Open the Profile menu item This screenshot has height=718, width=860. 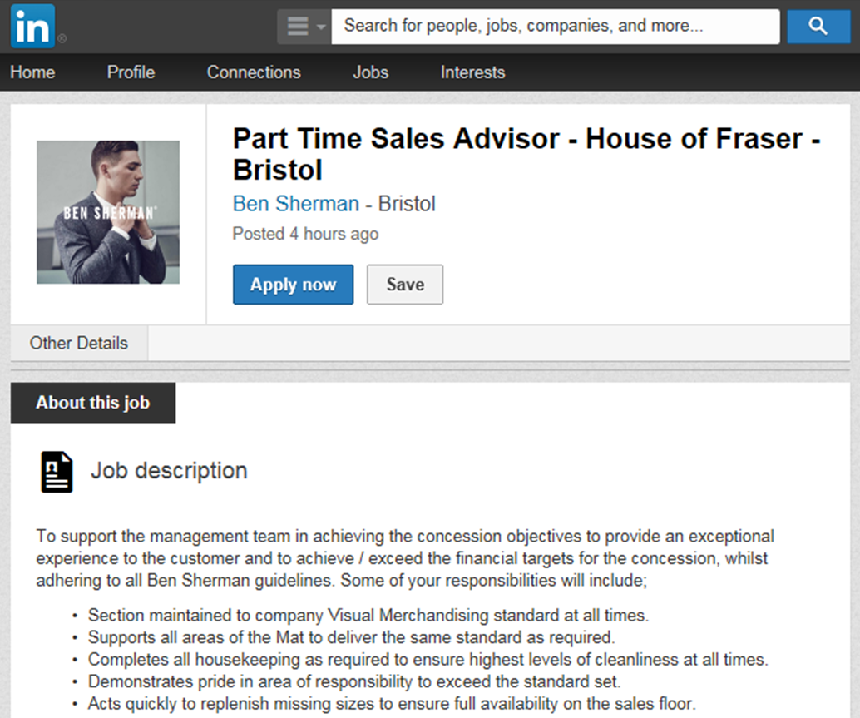coord(131,72)
